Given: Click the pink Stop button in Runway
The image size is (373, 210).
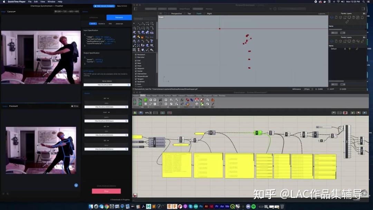Looking at the screenshot, I should tap(106, 191).
